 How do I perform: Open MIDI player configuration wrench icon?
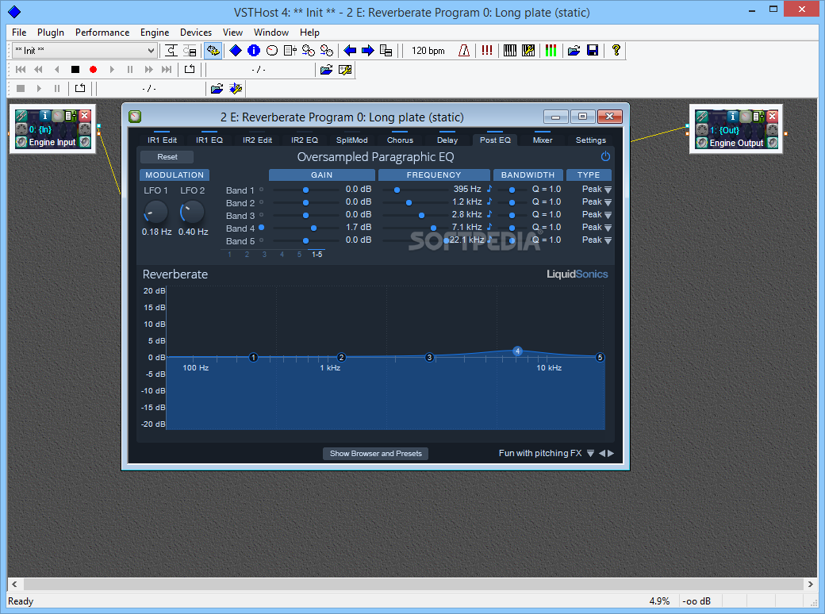345,70
